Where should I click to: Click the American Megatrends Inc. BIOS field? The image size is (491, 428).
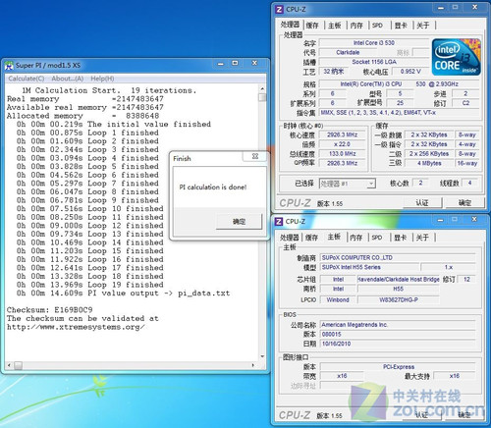(x=398, y=325)
